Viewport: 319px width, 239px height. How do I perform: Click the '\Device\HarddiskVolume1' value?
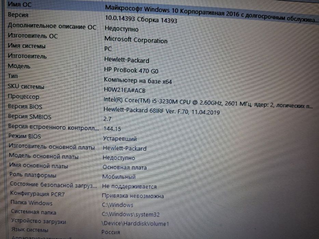[135, 224]
